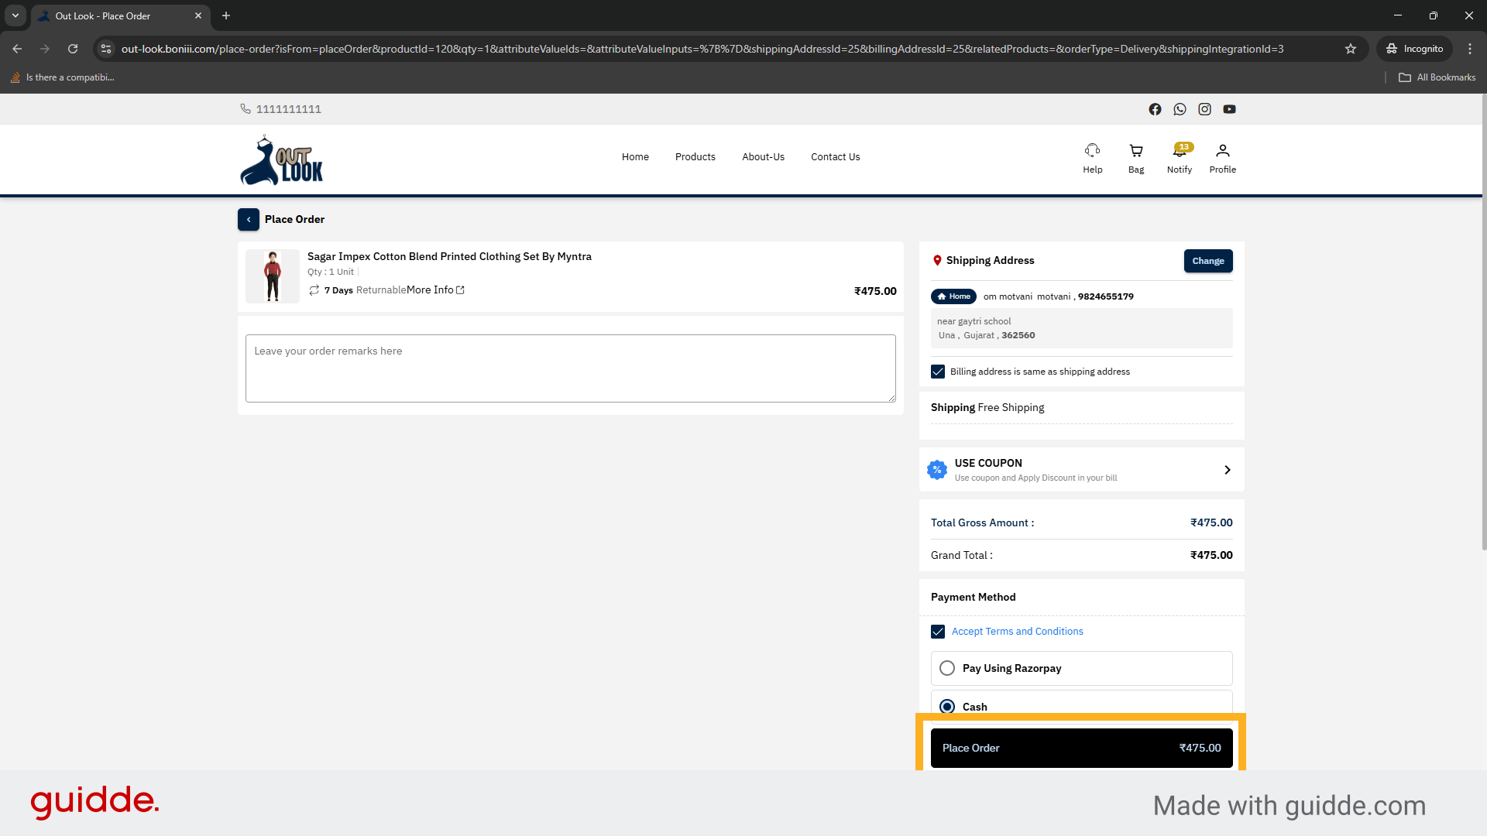Go to About-Us menu item
1487x836 pixels.
[x=763, y=157]
